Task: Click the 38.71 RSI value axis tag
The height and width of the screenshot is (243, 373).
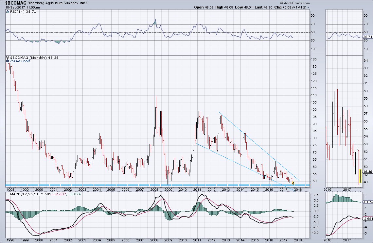Action: (368, 37)
